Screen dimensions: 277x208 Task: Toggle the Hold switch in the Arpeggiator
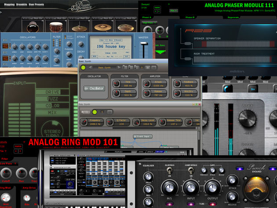(x=53, y=171)
